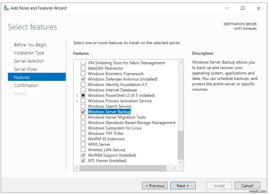
Task: Click the Add Roles wizard icon in title bar
Action: coord(6,8)
